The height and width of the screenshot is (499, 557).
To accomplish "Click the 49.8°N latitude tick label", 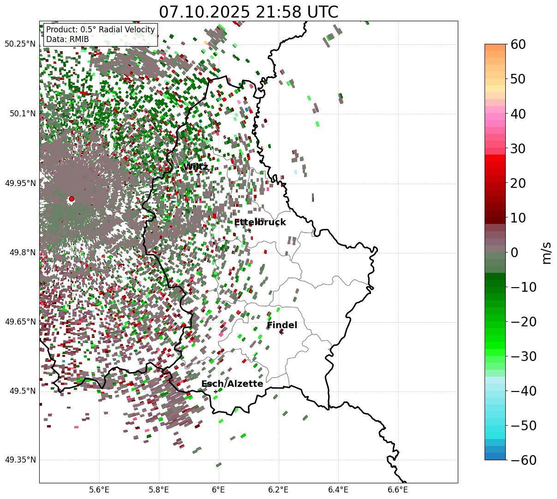I will (x=22, y=253).
